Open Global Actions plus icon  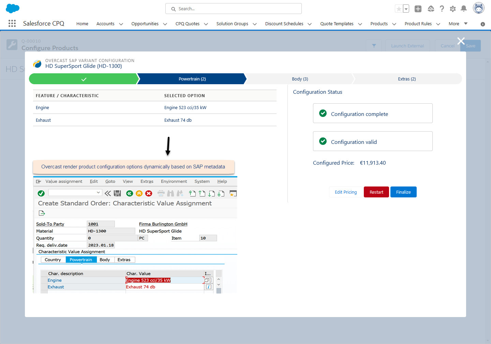coord(418,9)
